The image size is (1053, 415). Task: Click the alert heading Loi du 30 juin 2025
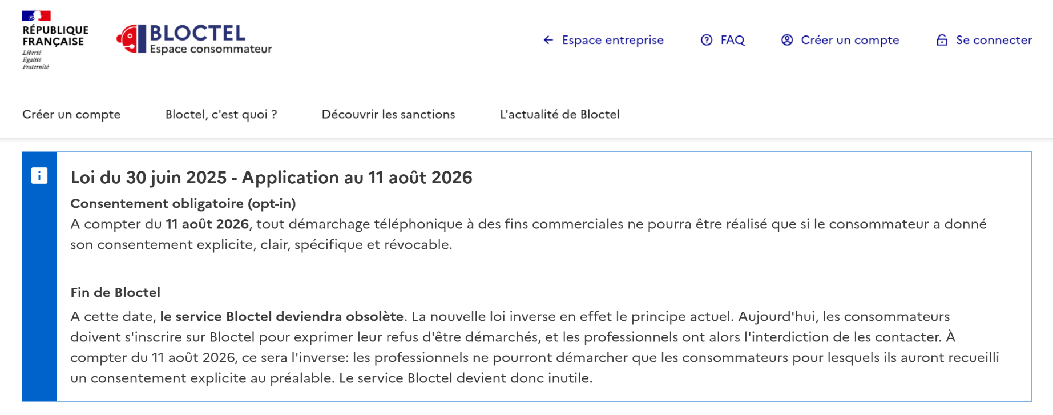[272, 178]
